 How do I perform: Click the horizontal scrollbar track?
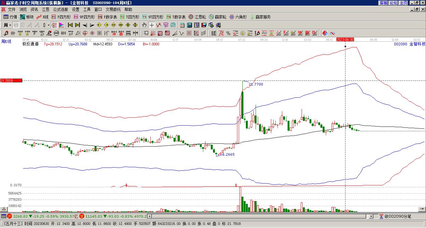[260, 216]
